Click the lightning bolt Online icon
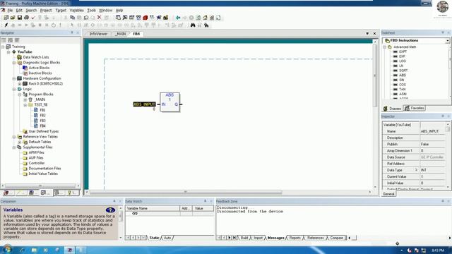Viewport: 452px width, 254px height. 6,25
